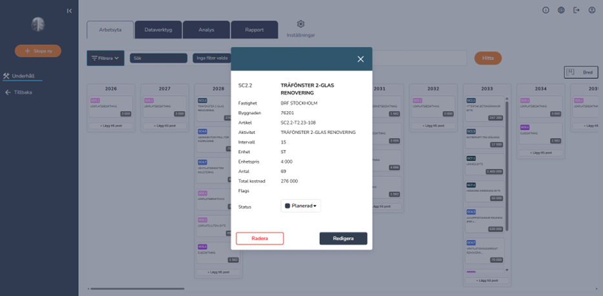Open the Rapport tab
This screenshot has height=296, width=603.
coord(255,30)
